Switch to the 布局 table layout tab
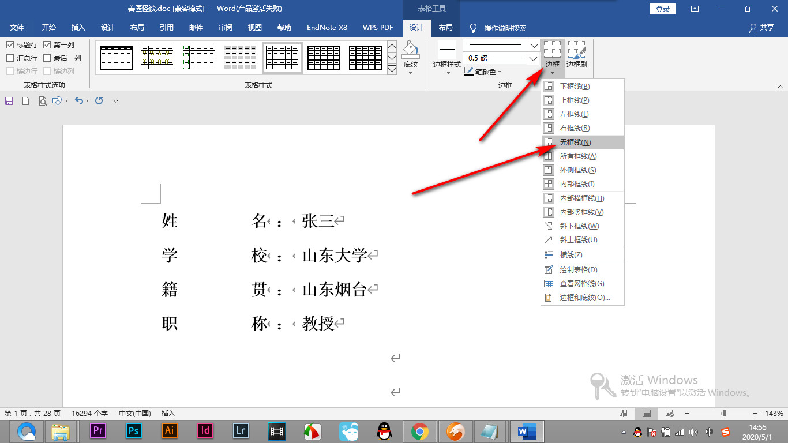This screenshot has height=443, width=788. 446,28
